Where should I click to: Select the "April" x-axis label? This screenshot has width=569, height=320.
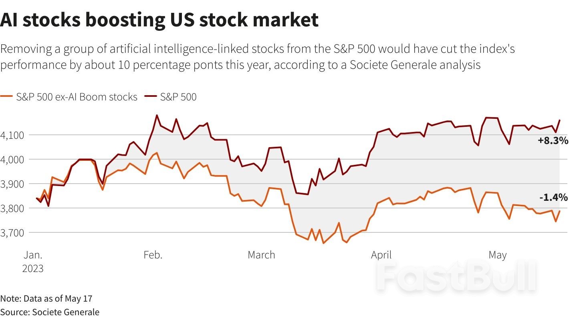381,255
